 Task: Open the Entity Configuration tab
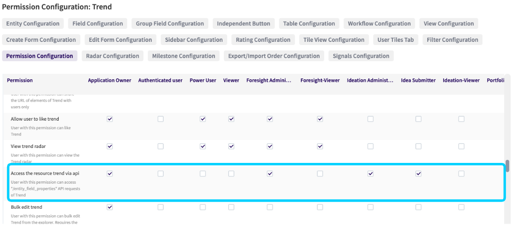point(33,24)
